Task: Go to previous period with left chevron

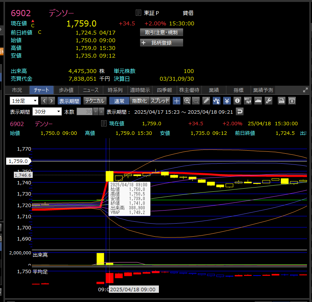Action: 44,101
